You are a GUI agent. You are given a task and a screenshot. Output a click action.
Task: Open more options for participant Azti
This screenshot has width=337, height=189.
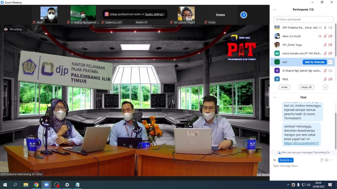pyautogui.click(x=330, y=62)
